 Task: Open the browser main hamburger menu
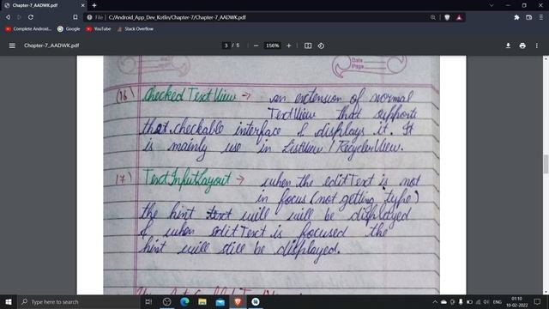[x=541, y=17]
